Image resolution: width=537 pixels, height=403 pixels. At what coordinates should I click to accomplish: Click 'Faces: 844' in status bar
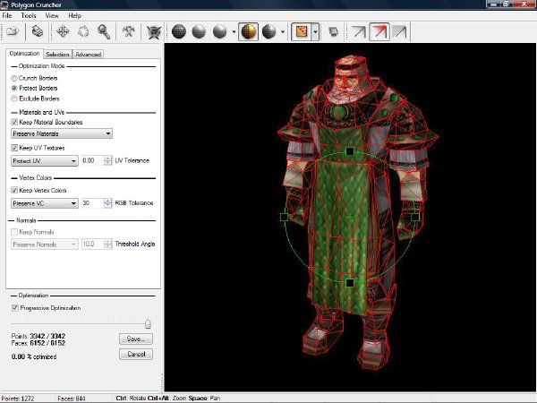coord(72,399)
